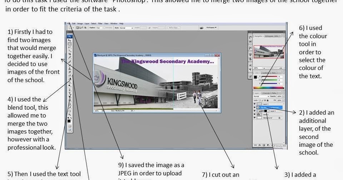Click the foreground colour square in toolbar
Screen dimensions: 343x180
tap(69, 121)
